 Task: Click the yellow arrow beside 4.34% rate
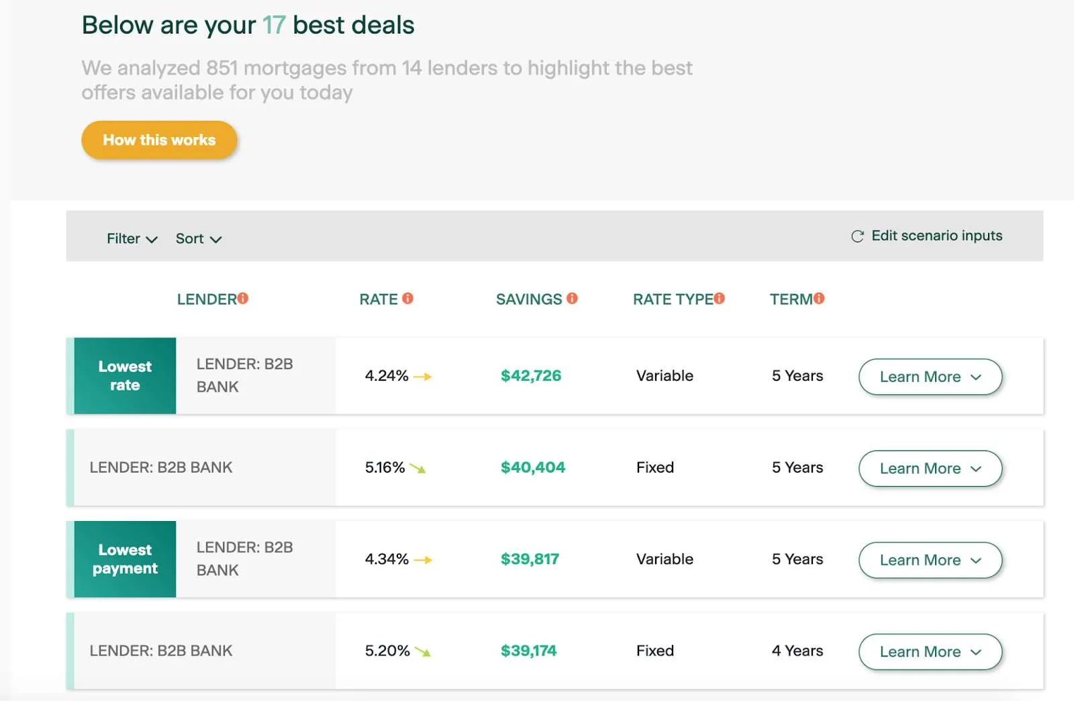(x=423, y=560)
